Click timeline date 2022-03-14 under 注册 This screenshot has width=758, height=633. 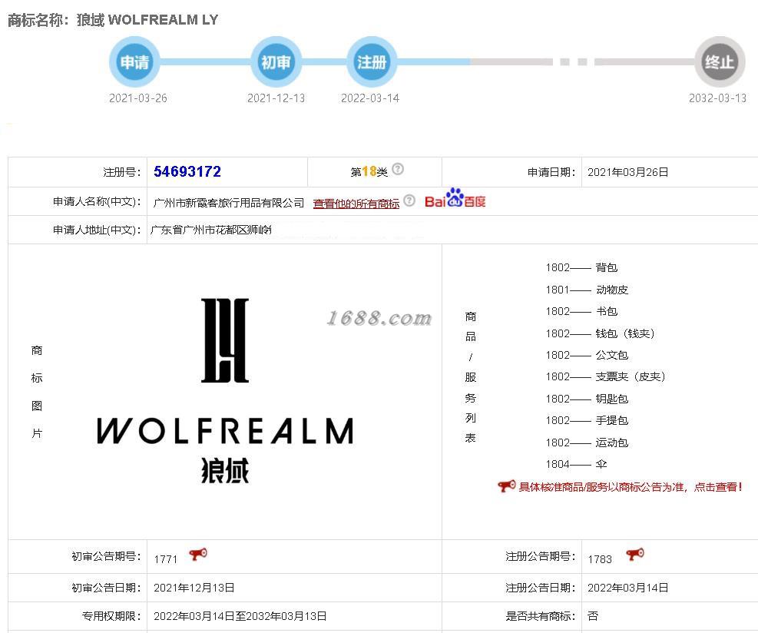click(x=370, y=98)
